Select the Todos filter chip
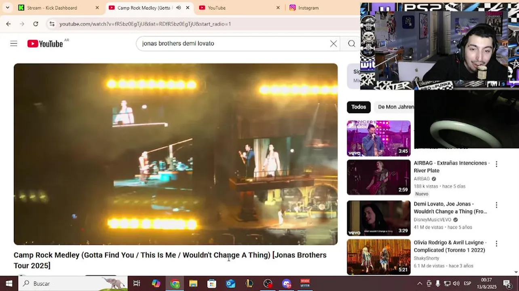Image resolution: width=519 pixels, height=291 pixels. tap(359, 107)
